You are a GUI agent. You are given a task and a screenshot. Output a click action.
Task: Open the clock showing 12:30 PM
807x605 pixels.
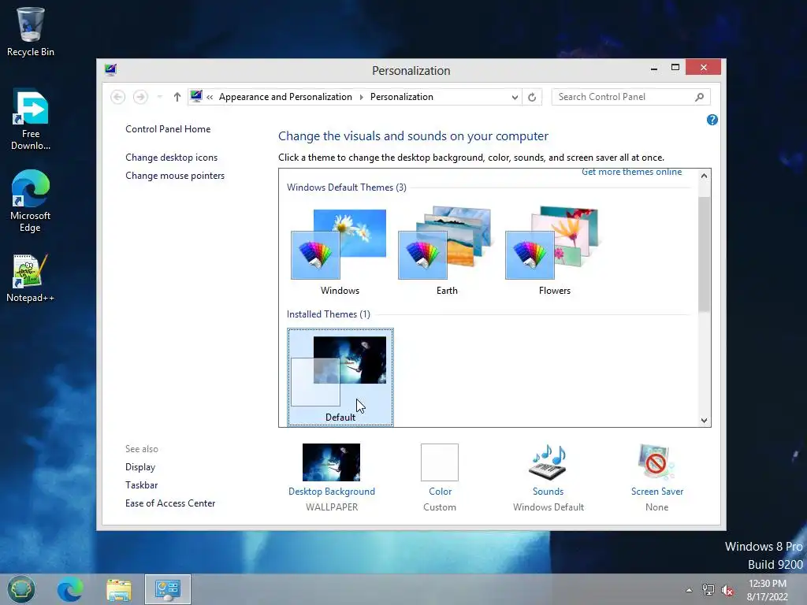(768, 590)
